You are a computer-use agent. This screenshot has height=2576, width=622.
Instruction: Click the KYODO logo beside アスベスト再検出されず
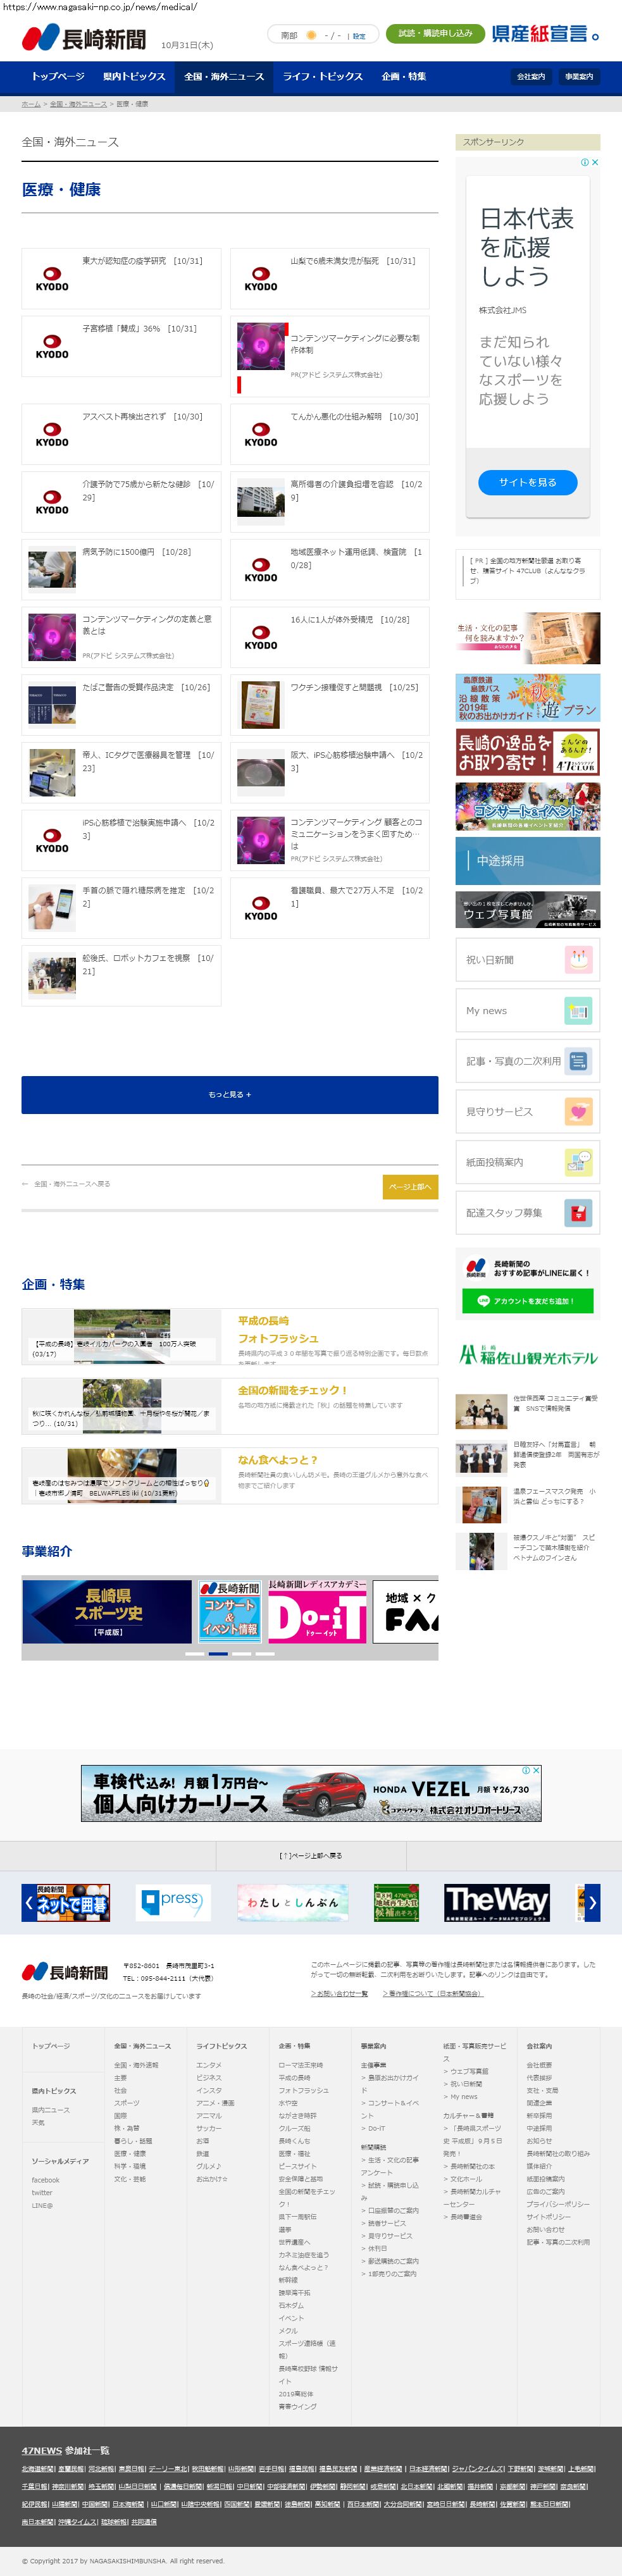[52, 435]
